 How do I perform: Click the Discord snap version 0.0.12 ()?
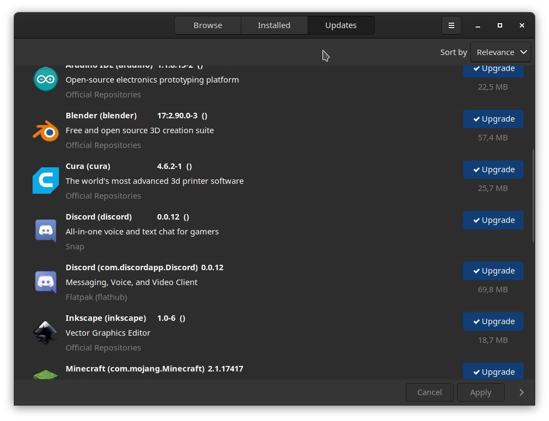click(173, 217)
